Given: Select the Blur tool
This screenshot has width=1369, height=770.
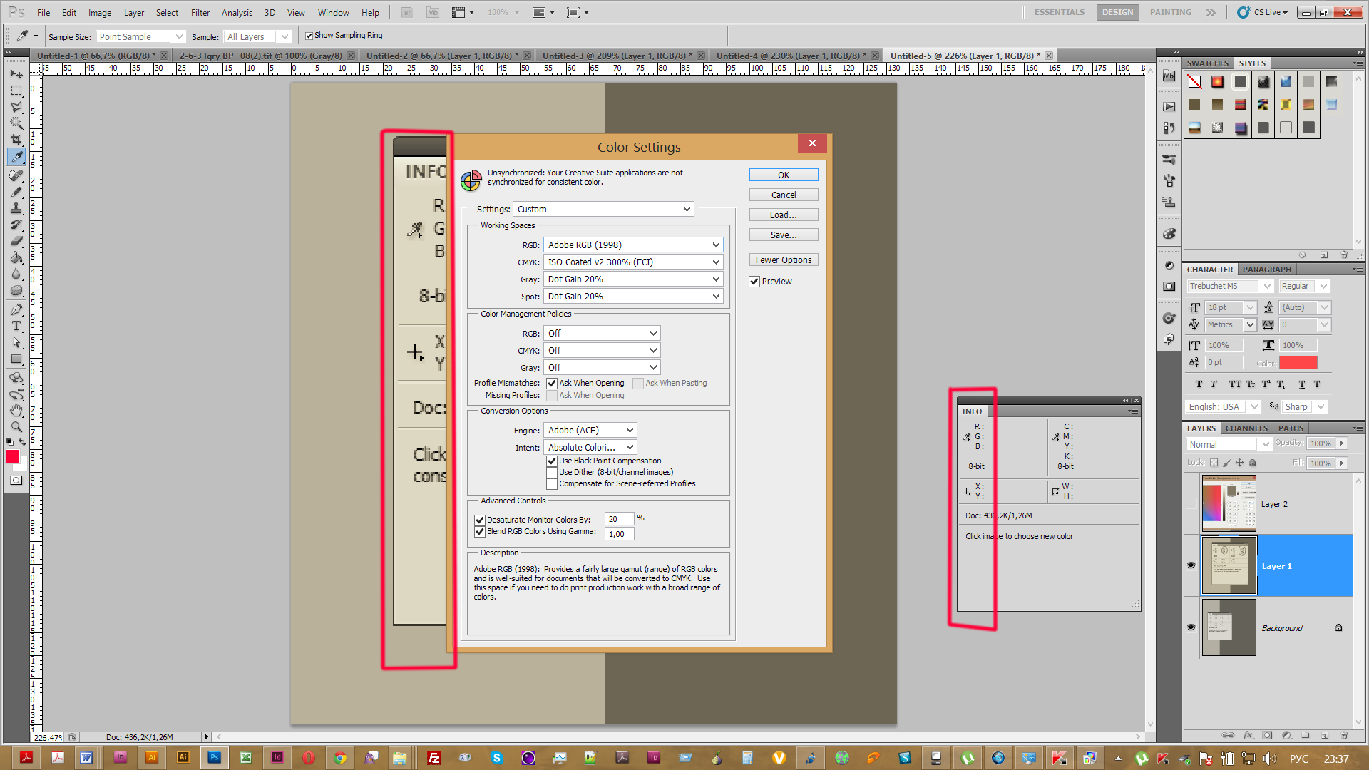Looking at the screenshot, I should (x=16, y=274).
